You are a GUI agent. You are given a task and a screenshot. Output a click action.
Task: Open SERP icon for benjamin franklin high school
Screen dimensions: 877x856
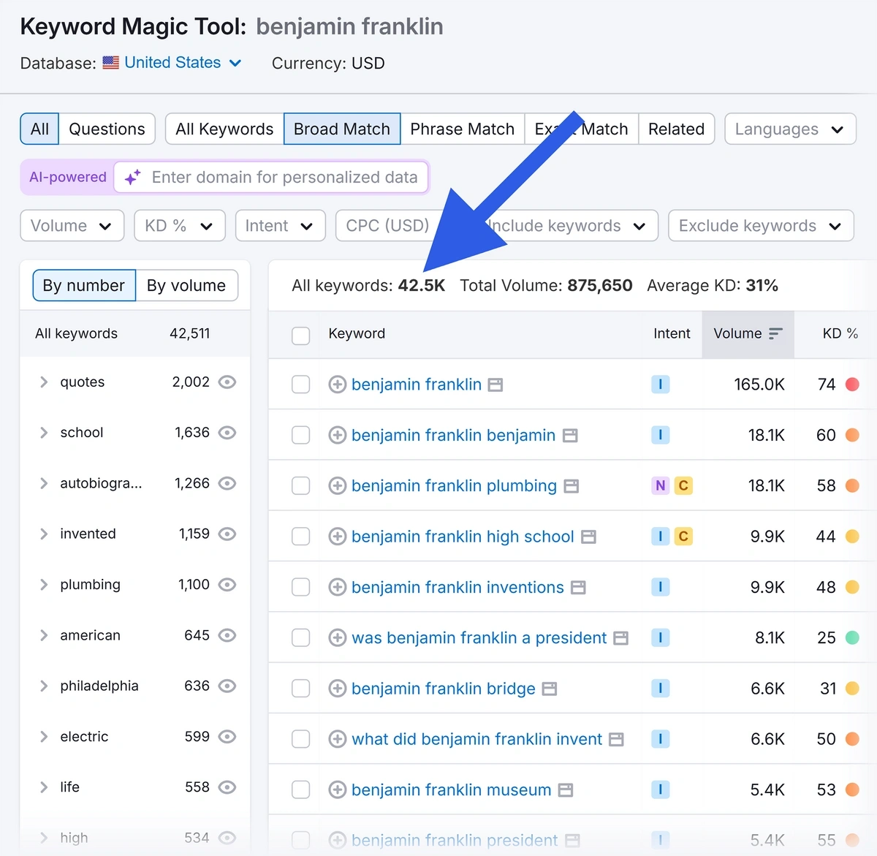click(x=588, y=537)
